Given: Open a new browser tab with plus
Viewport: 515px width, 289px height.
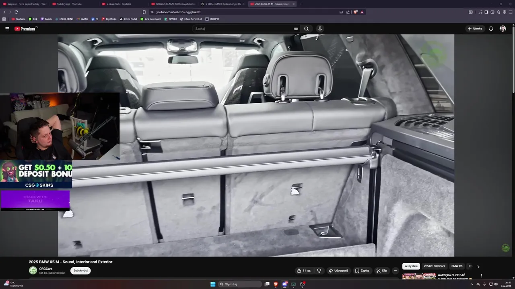Looking at the screenshot, I should [301, 4].
